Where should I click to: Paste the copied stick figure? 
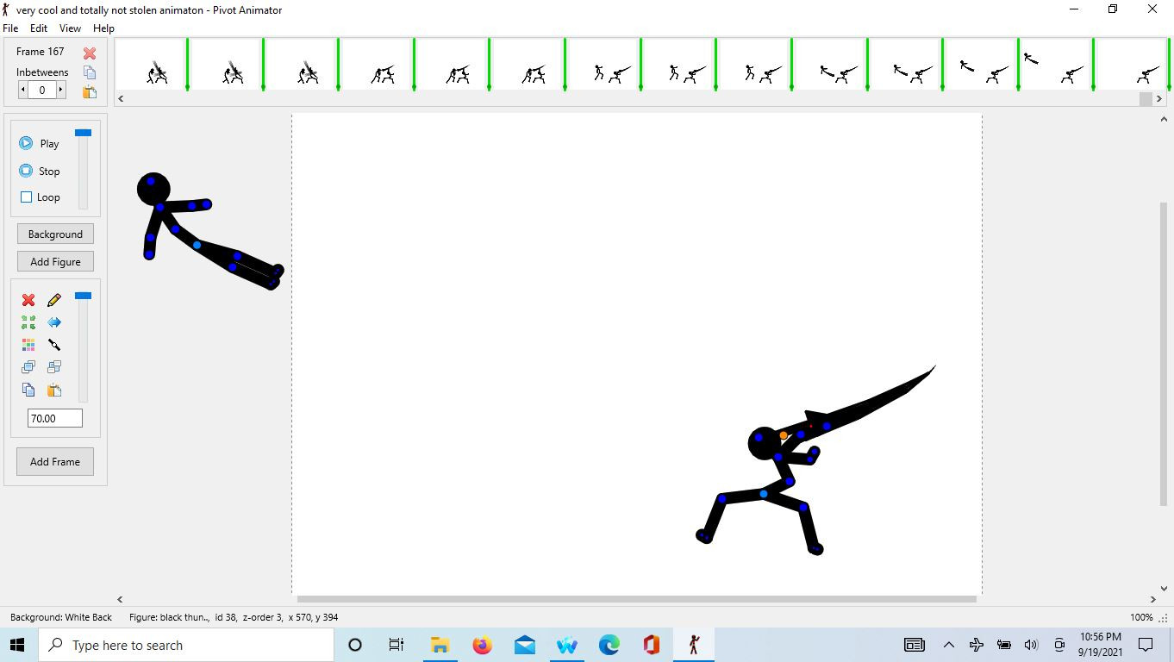[53, 389]
